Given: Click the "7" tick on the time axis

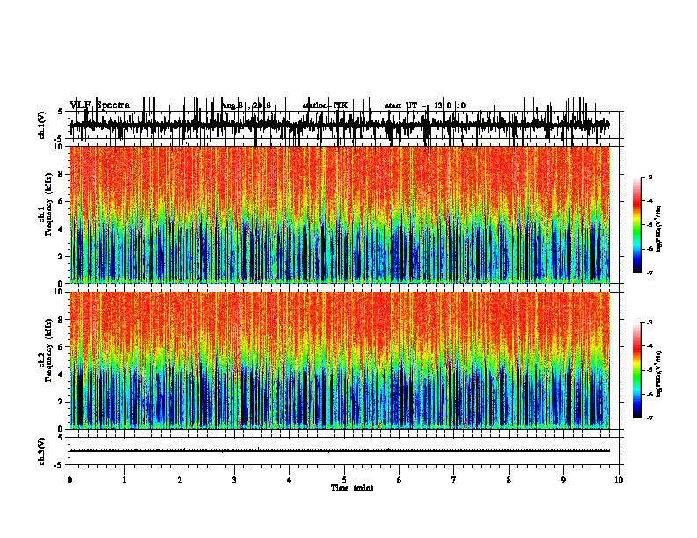Looking at the screenshot, I should [x=454, y=480].
